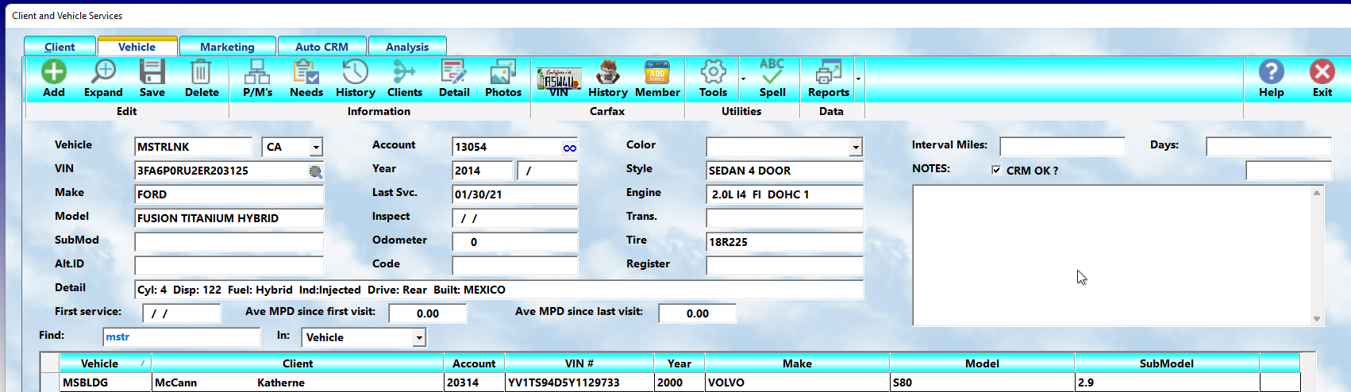Open vehicle History clock icon
The image size is (1351, 392).
click(x=355, y=72)
